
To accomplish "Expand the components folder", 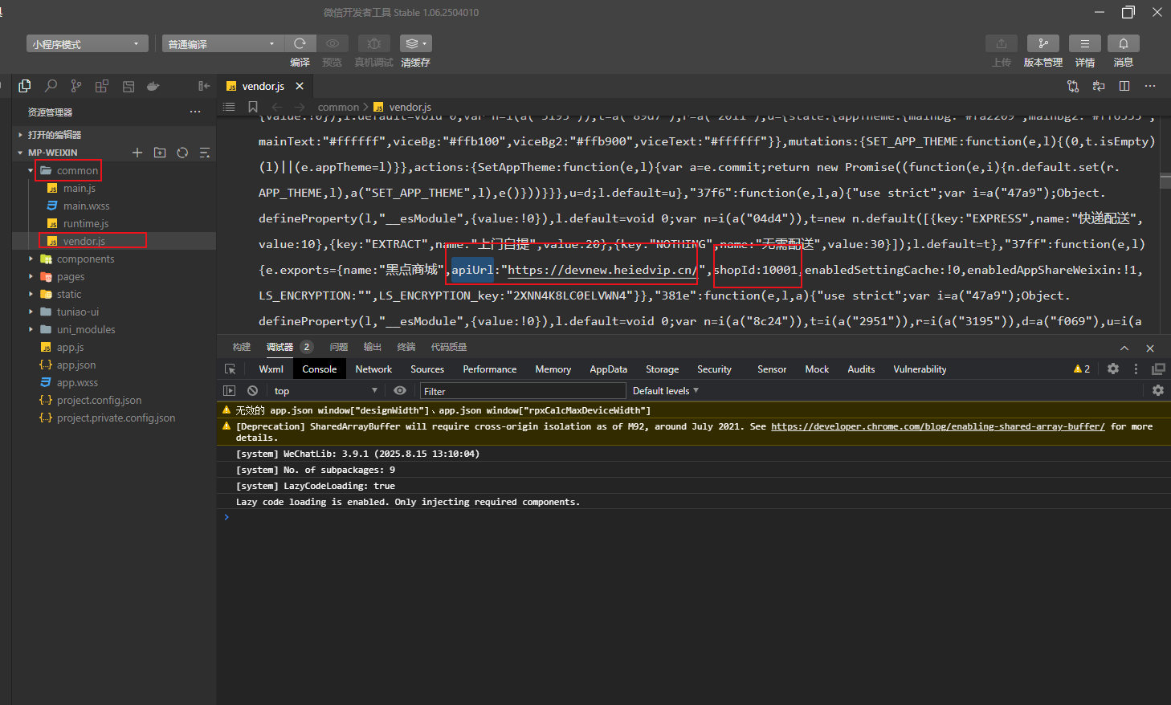I will pyautogui.click(x=85, y=259).
